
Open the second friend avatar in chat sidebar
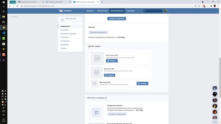pyautogui.click(x=215, y=94)
